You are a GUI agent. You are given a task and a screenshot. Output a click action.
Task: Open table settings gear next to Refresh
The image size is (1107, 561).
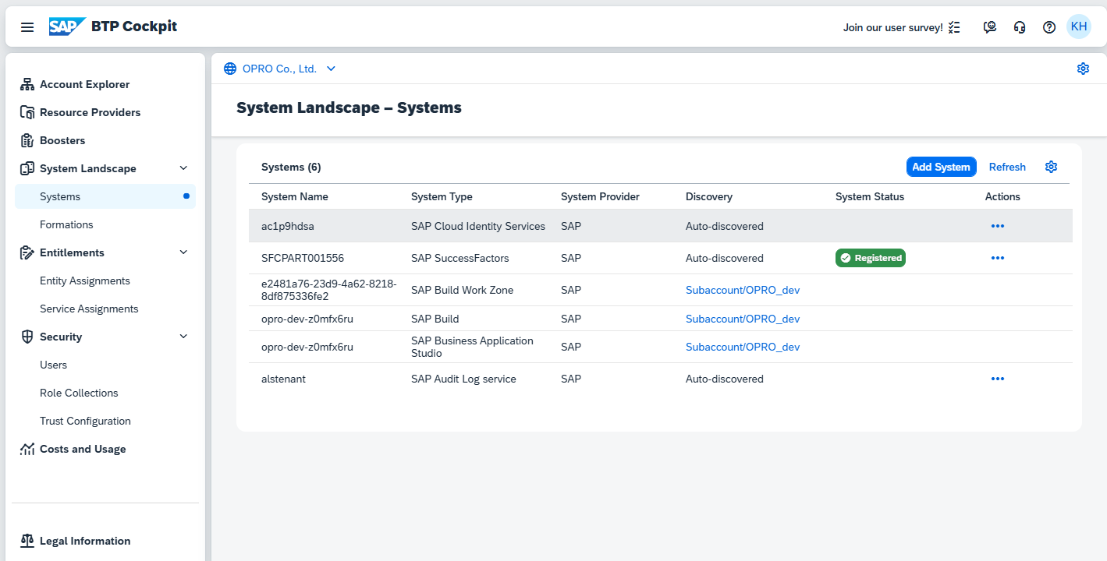[x=1051, y=167]
